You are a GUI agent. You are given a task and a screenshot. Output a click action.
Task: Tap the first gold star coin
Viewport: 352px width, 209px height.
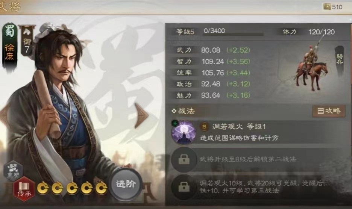(42, 188)
